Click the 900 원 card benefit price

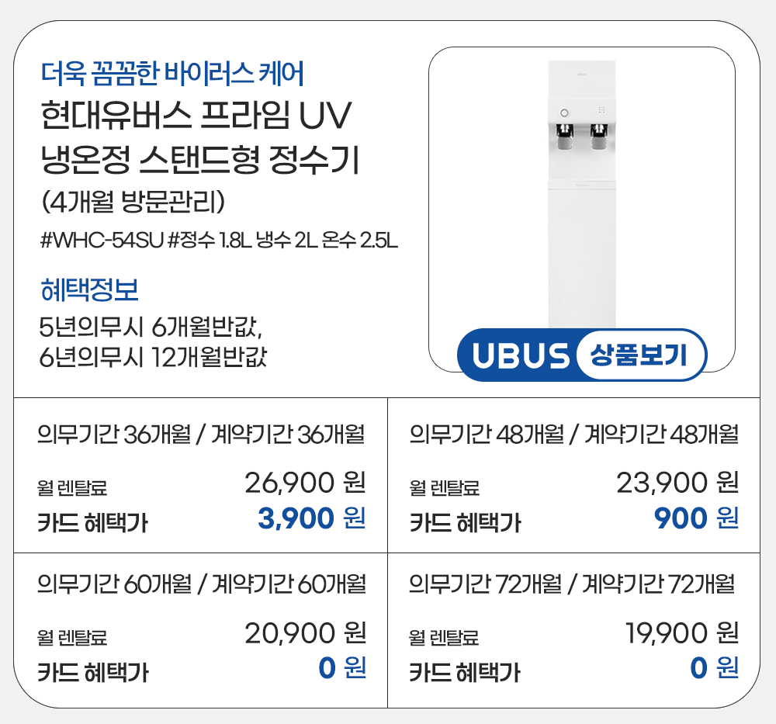695,518
